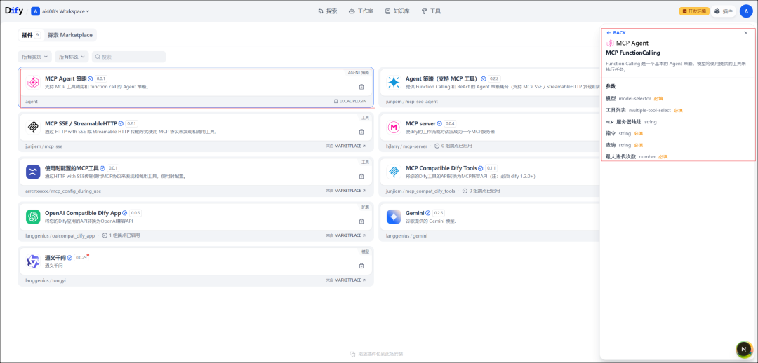Image resolution: width=758 pixels, height=363 pixels.
Task: Click the 查询 string parameter
Action: pyautogui.click(x=624, y=145)
